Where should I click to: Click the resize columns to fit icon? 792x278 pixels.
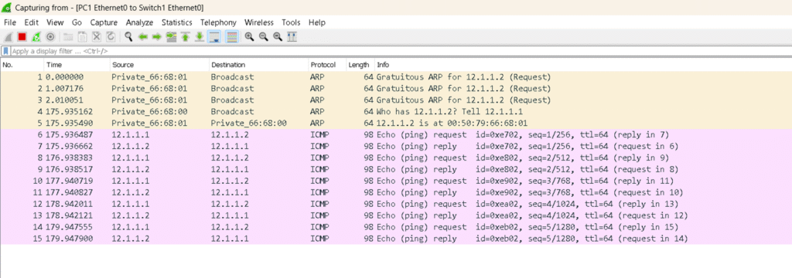tap(292, 36)
